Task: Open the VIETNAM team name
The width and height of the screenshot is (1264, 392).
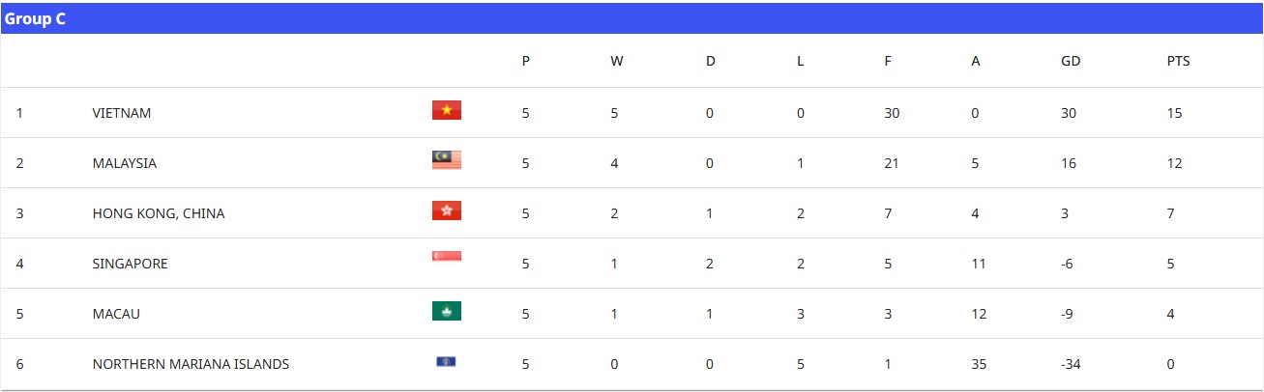Action: (x=122, y=113)
